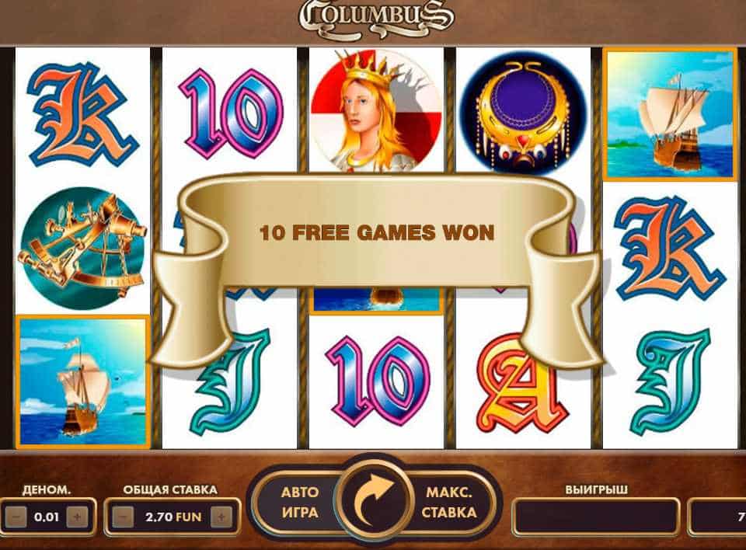Increase total bet with plus button
The image size is (746, 550).
coord(221,517)
